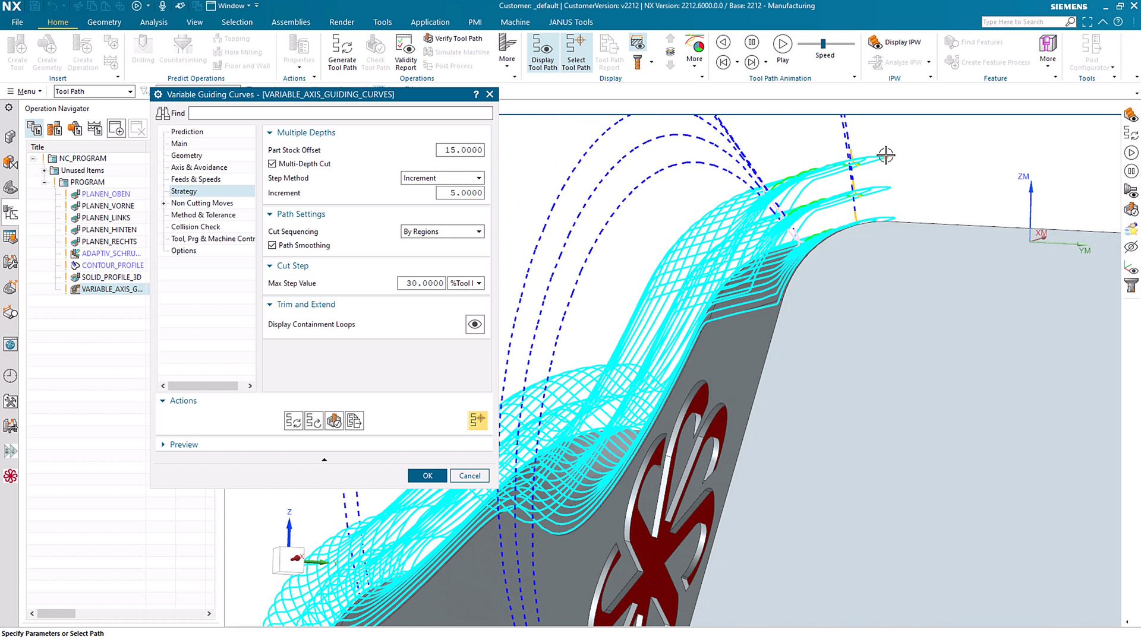Viewport: 1141px width, 640px height.
Task: Show Display Containment Loops eye button
Action: pyautogui.click(x=475, y=324)
